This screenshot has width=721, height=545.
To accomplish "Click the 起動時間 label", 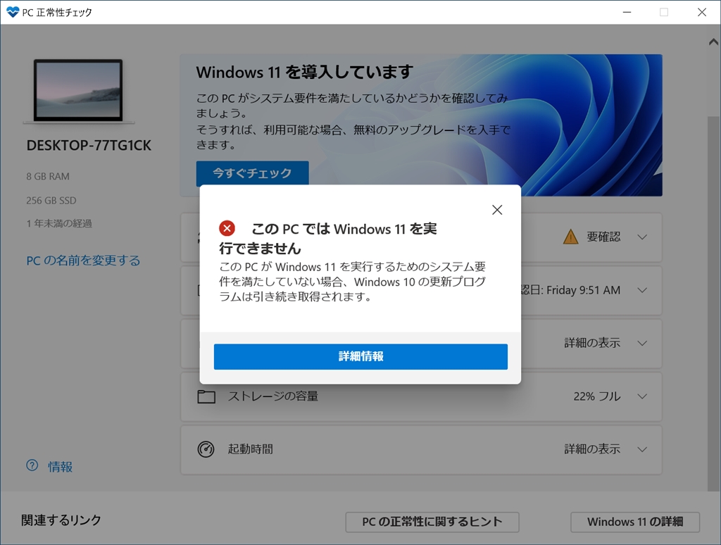I will coord(251,449).
